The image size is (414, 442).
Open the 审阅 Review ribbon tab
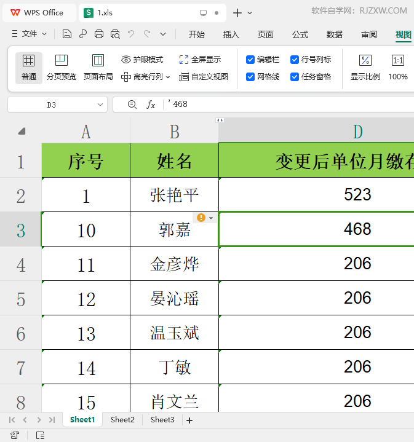(x=369, y=34)
